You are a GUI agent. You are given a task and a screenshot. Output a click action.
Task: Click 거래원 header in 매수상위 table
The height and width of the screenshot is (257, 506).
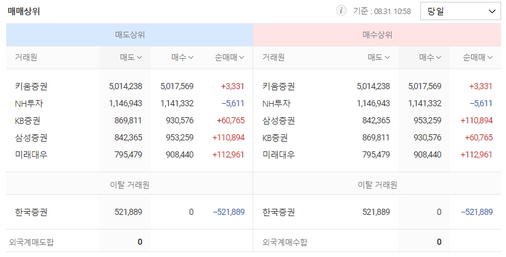(273, 57)
